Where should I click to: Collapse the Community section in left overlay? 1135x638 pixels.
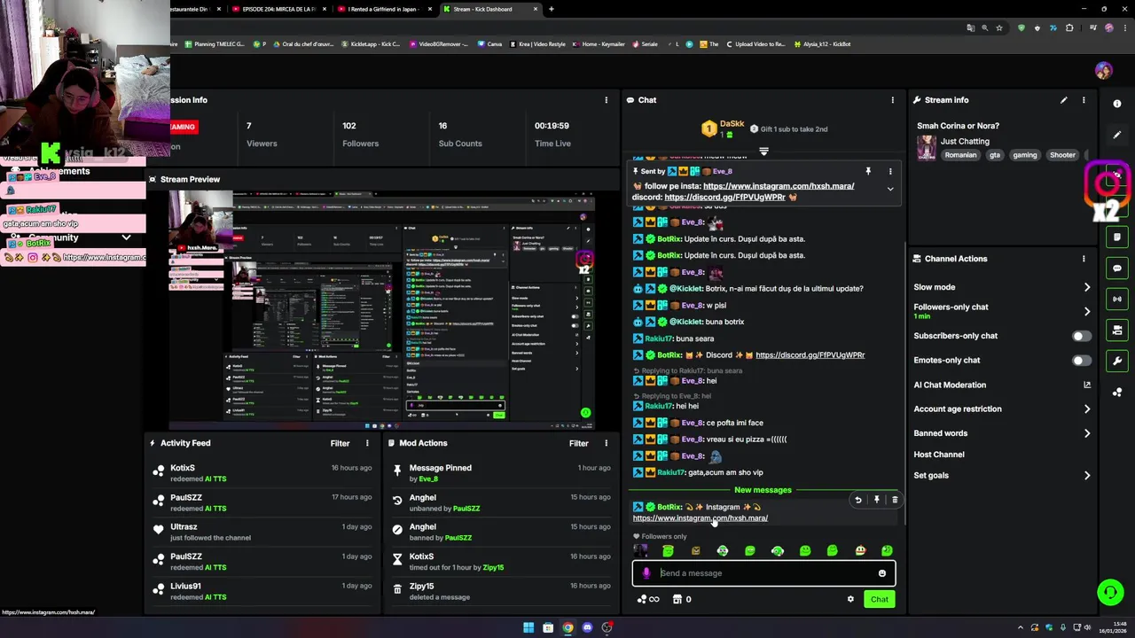tap(126, 237)
